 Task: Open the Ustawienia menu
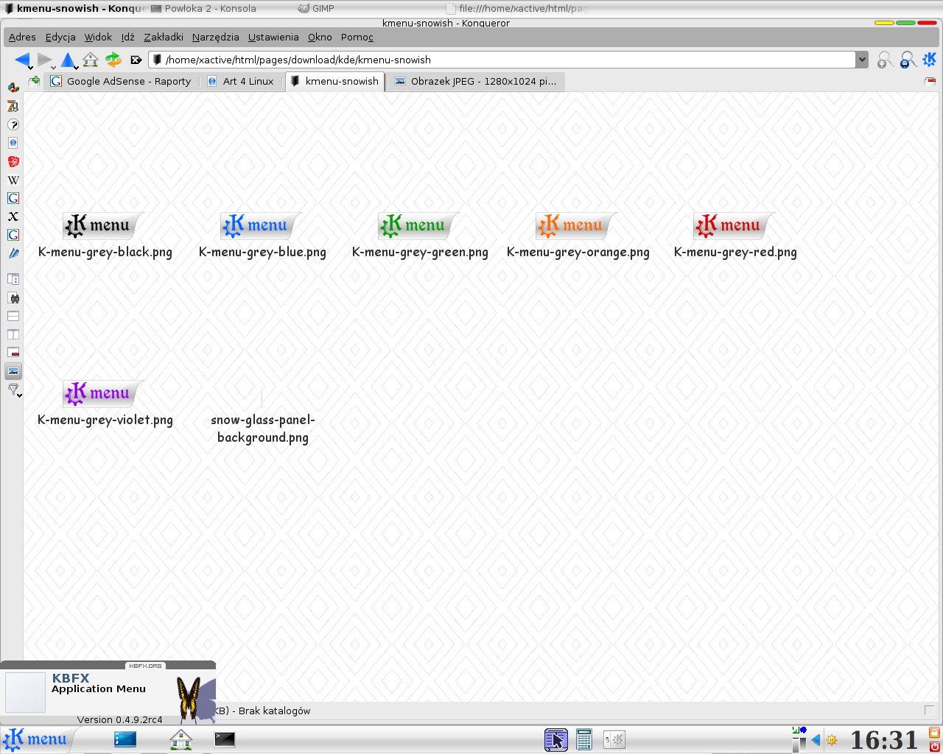[x=273, y=37]
